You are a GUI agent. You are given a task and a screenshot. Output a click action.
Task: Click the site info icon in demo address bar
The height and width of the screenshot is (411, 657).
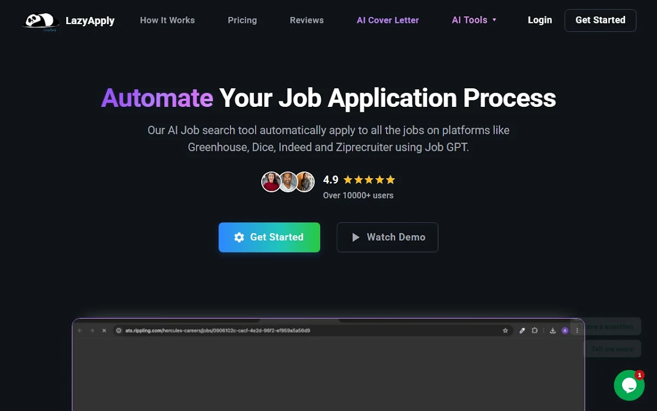point(119,330)
